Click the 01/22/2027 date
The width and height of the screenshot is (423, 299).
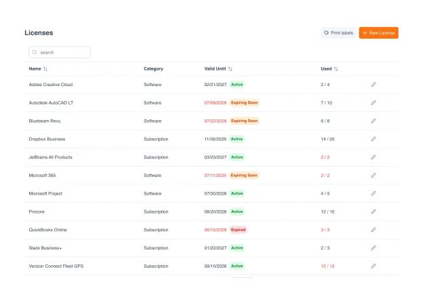coord(216,247)
